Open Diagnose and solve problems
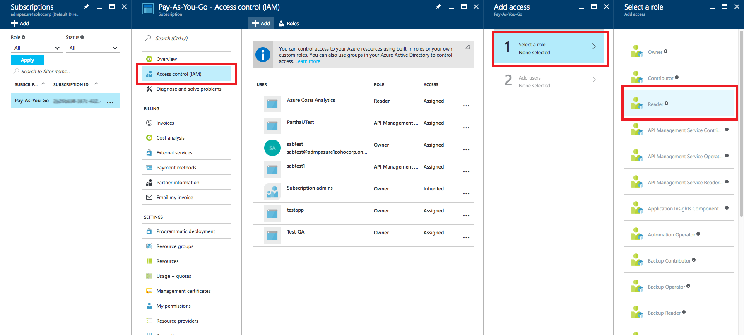This screenshot has height=335, width=744. tap(188, 89)
